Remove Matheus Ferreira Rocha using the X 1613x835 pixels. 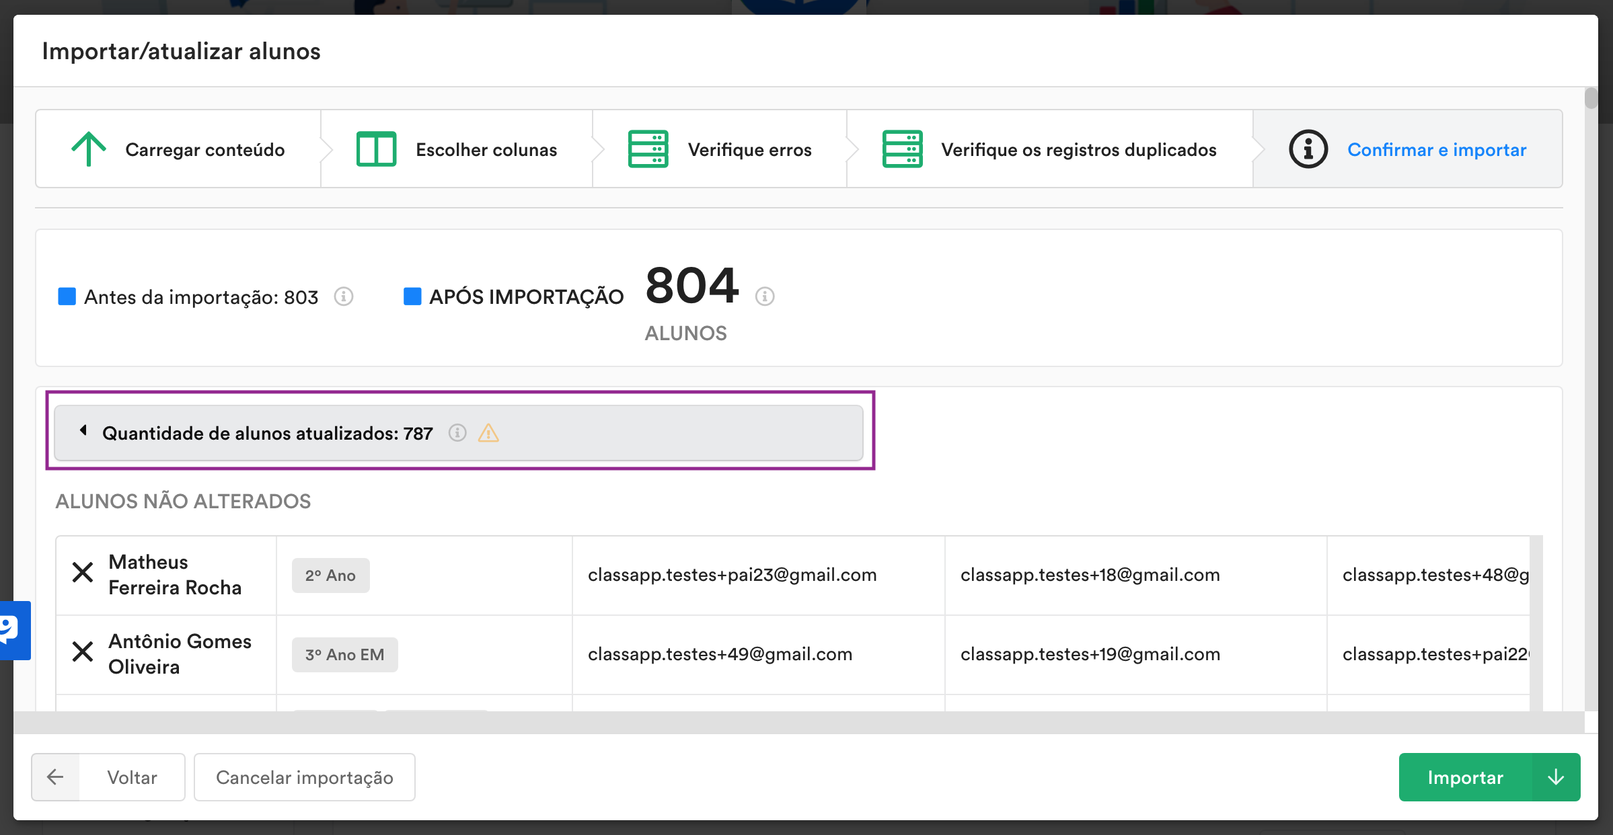(83, 573)
